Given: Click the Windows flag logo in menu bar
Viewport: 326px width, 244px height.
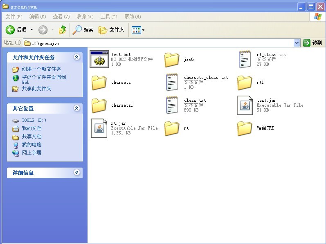Looking at the screenshot, I should (x=317, y=17).
